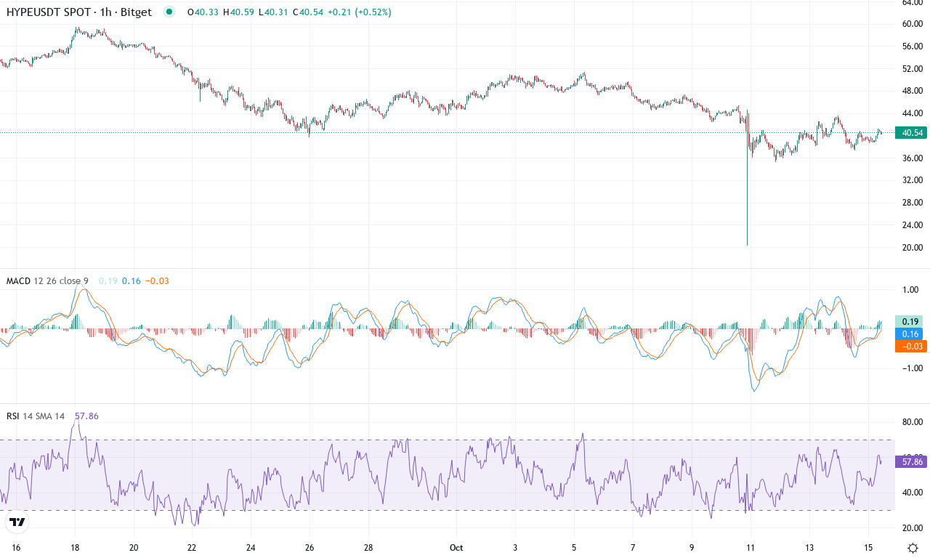Toggle the blue MACD line value tag
Image resolution: width=930 pixels, height=558 pixels.
[x=910, y=333]
